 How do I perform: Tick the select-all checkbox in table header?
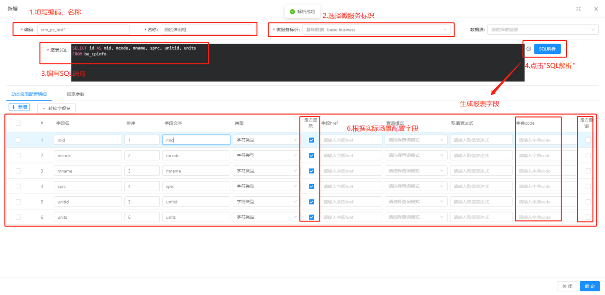(x=18, y=123)
